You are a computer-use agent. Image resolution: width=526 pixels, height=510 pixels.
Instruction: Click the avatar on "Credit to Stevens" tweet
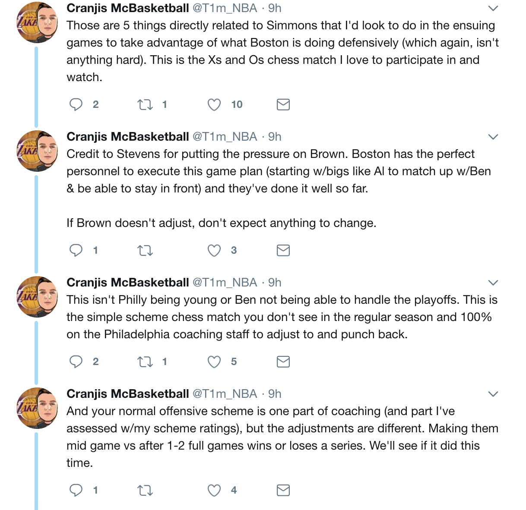click(x=37, y=151)
